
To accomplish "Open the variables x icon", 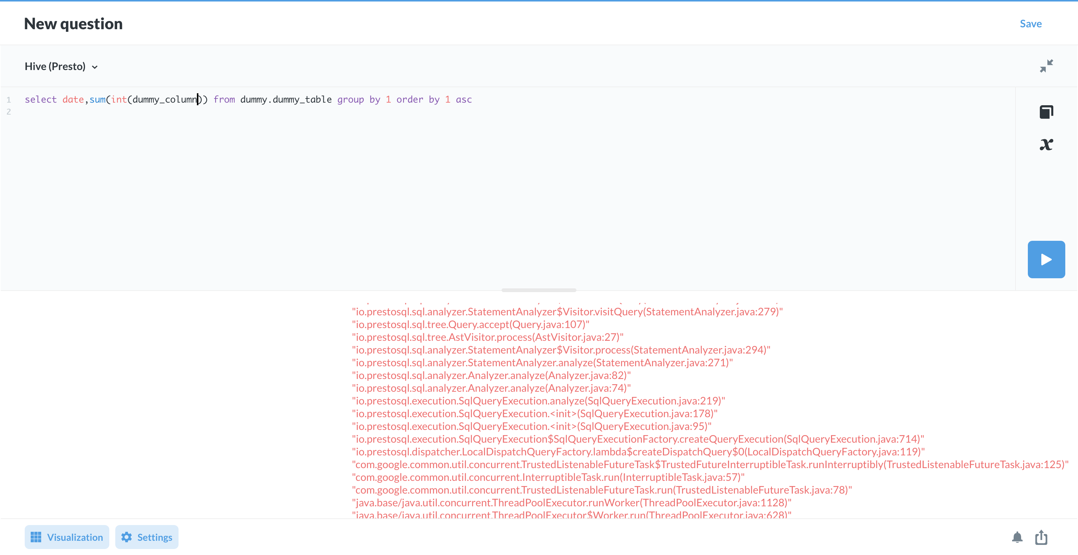I will (1046, 145).
